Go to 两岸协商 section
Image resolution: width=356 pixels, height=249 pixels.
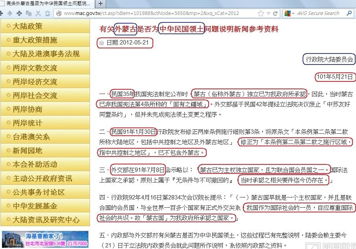click(45, 109)
